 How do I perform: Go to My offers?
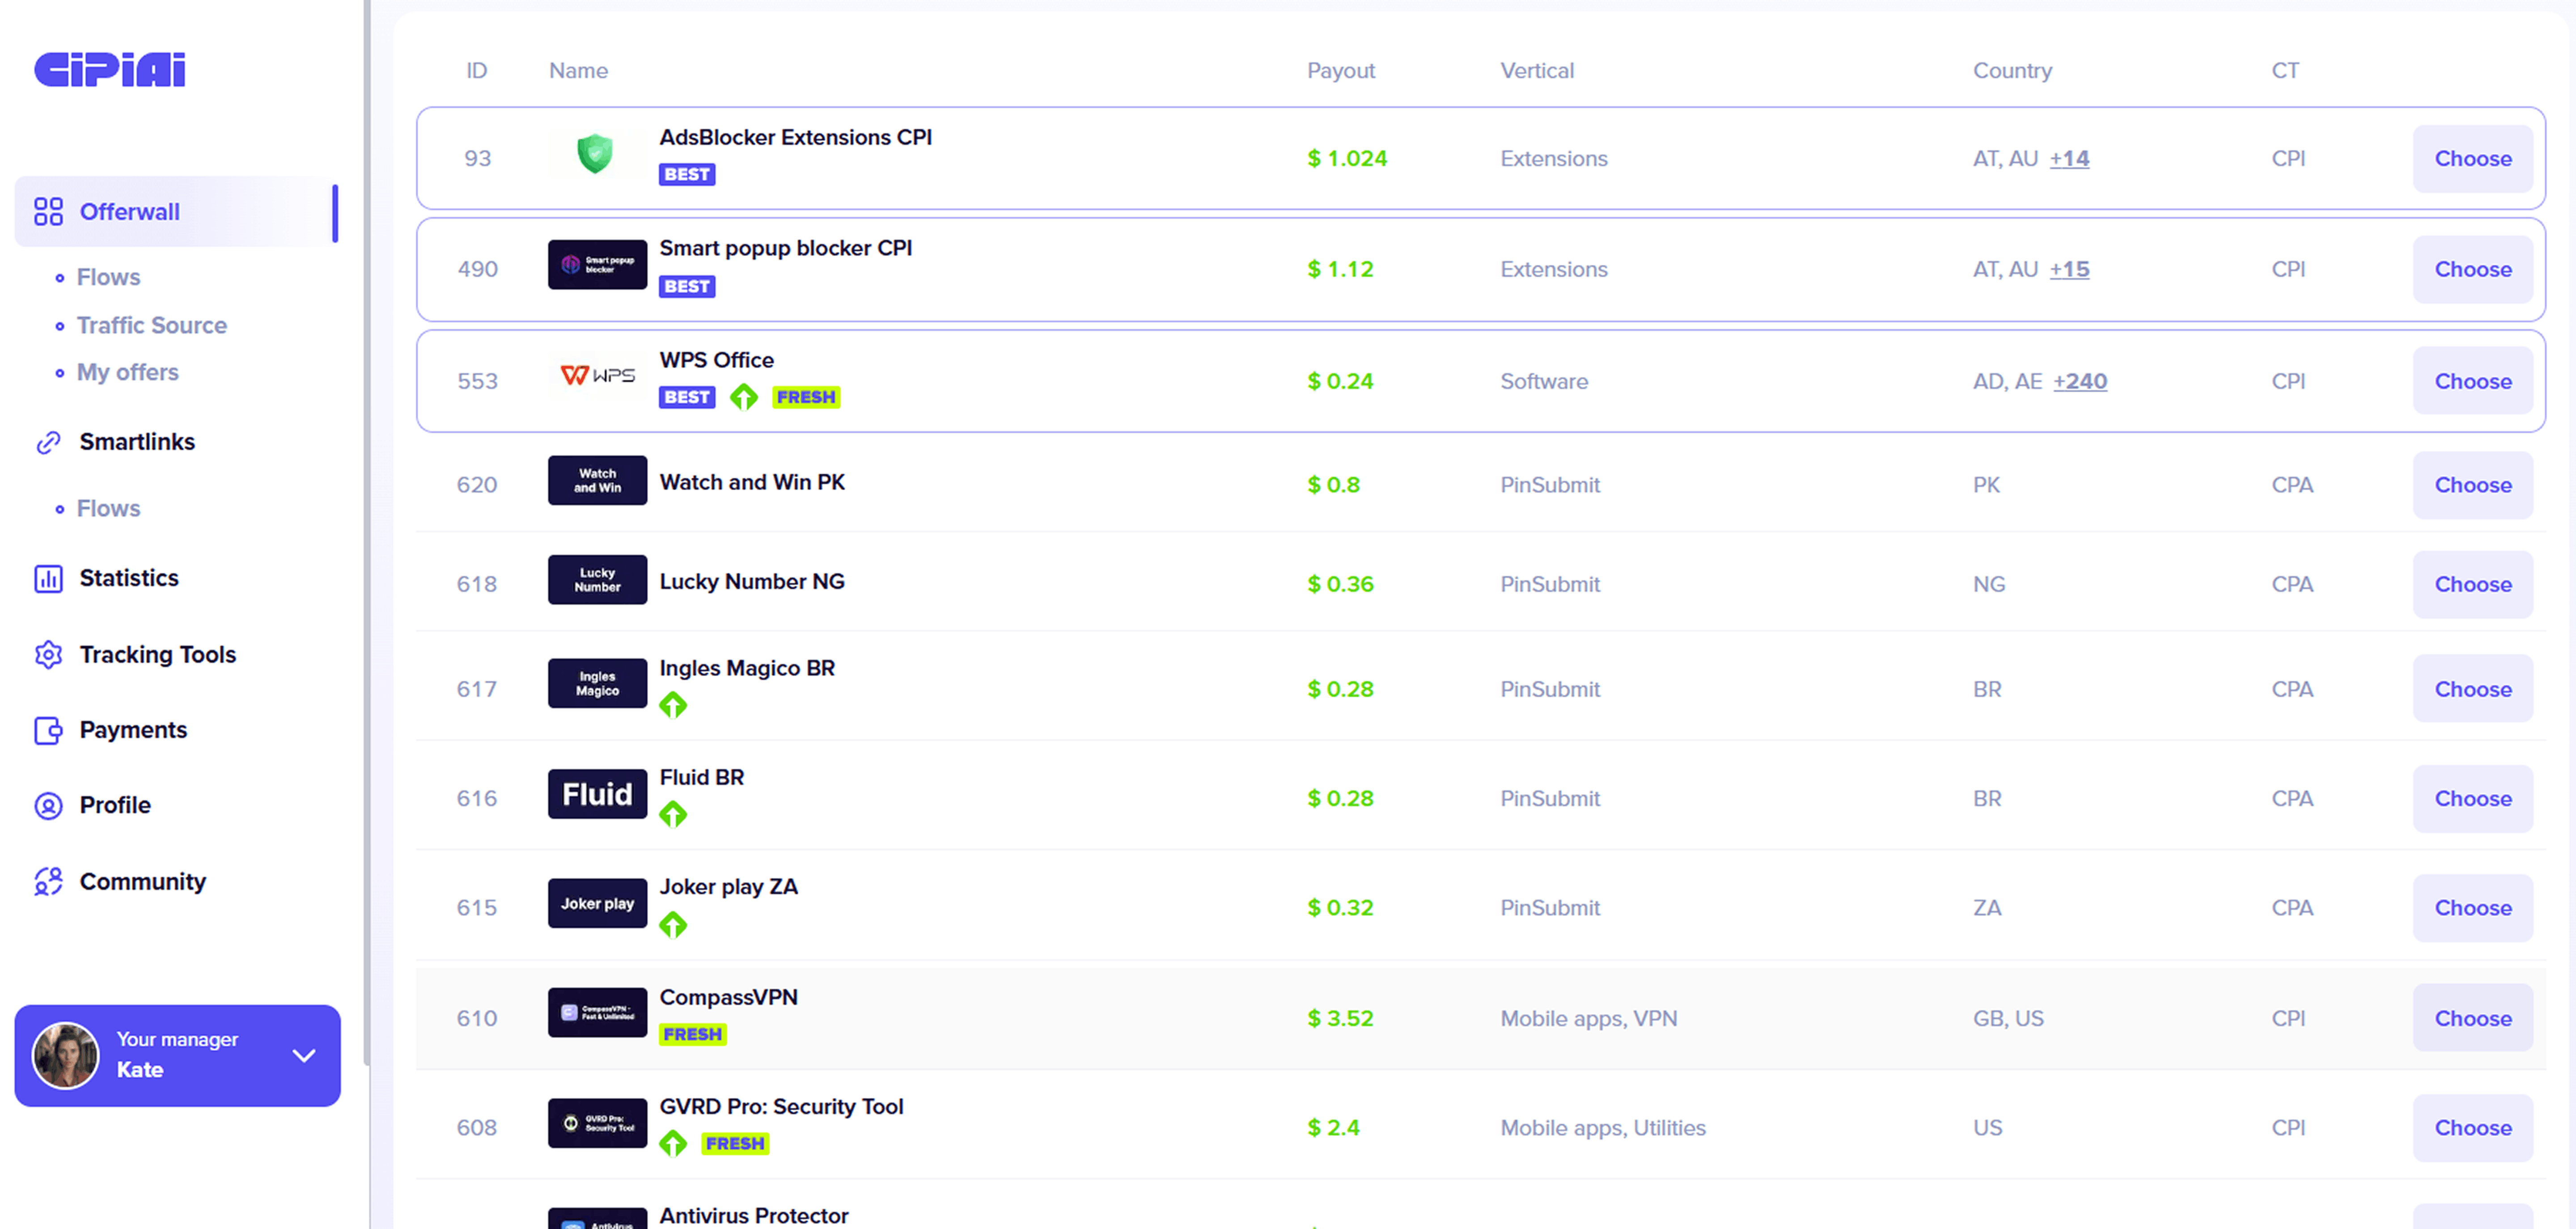pos(128,372)
